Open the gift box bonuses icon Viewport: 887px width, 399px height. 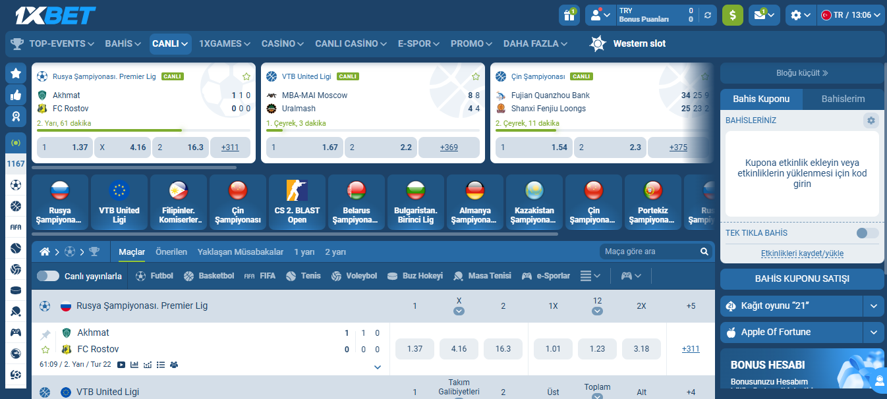pyautogui.click(x=569, y=15)
